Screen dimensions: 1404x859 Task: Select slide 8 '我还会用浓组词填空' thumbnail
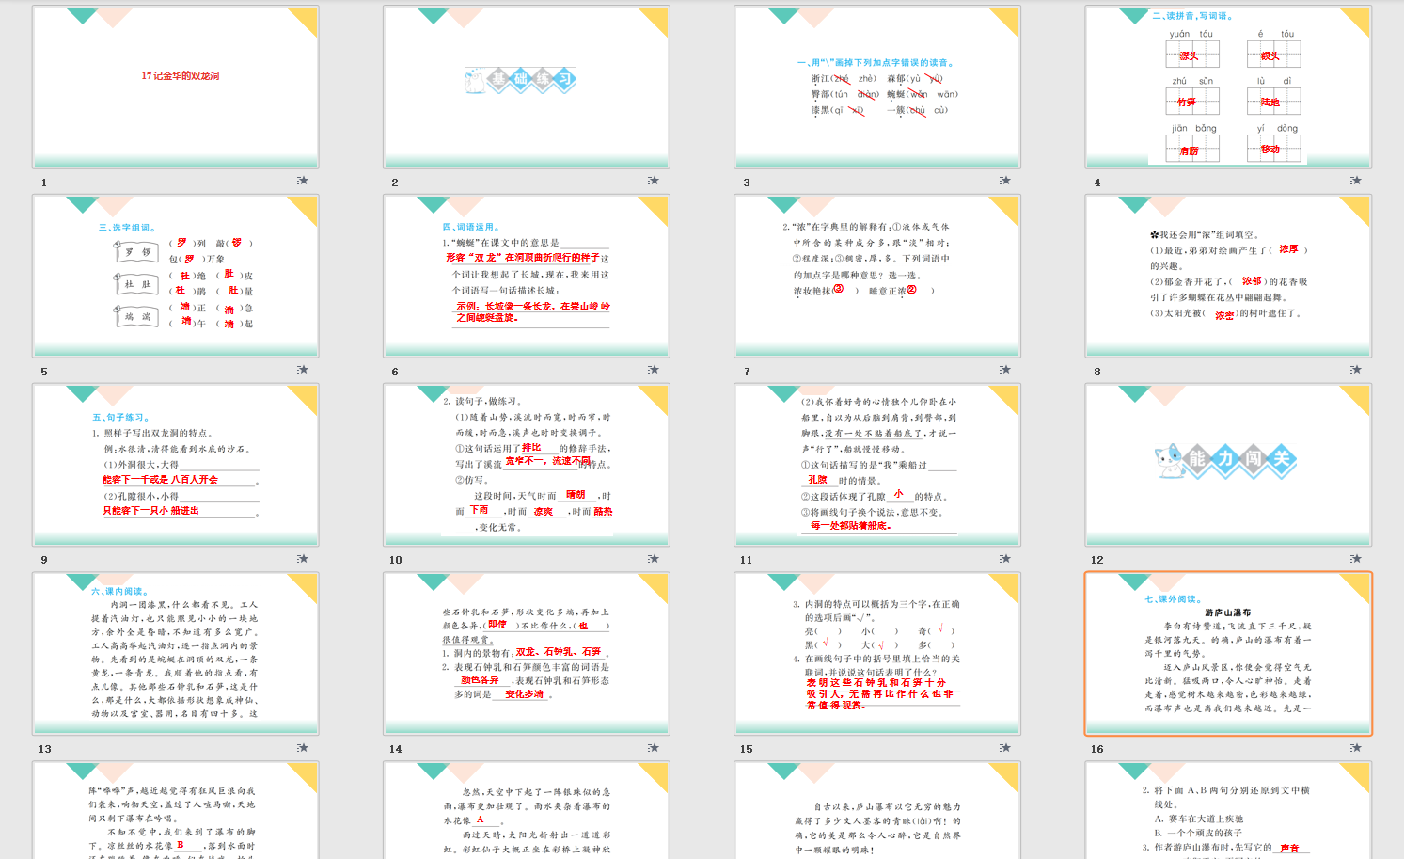pos(1228,276)
